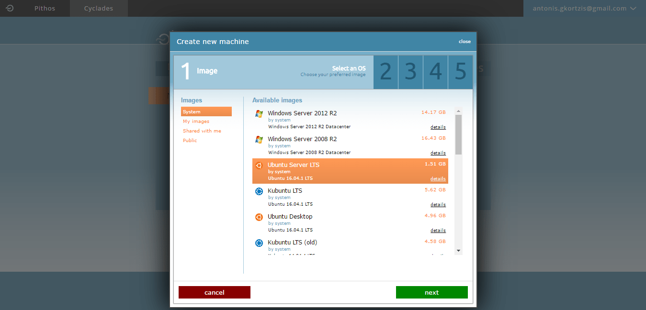
Task: Click the 4.96 GB size value
Action: (435, 216)
